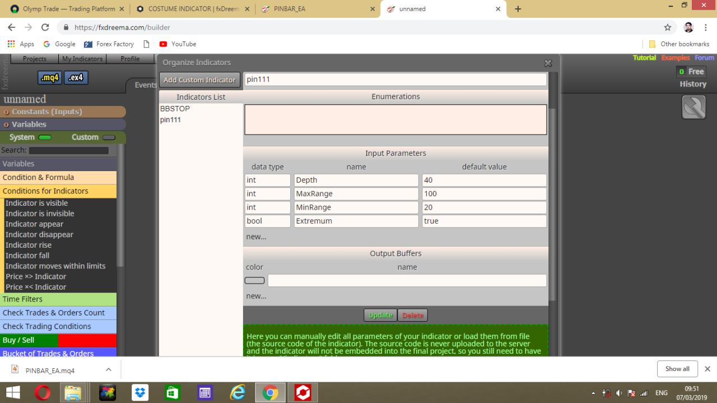Expand Check Trades & Orders Count
This screenshot has height=403, width=717.
[58, 313]
